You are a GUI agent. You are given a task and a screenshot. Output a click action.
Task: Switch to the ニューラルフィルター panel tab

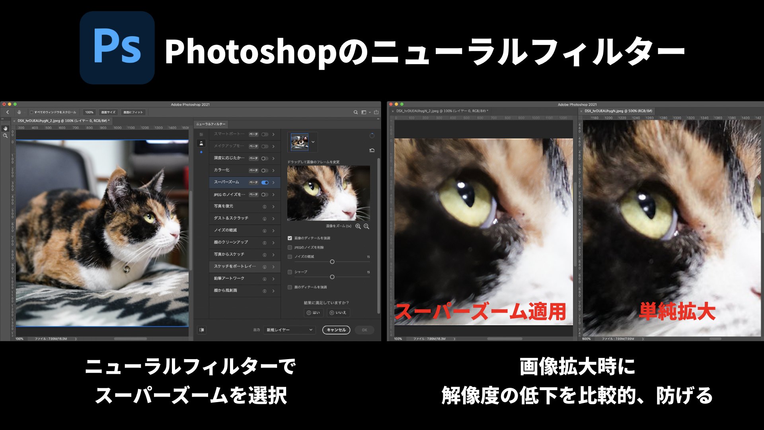210,124
